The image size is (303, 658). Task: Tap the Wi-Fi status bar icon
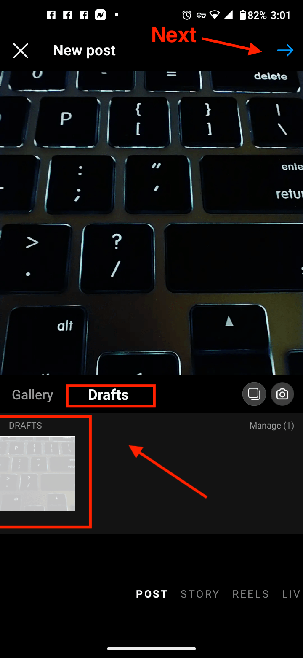point(215,16)
